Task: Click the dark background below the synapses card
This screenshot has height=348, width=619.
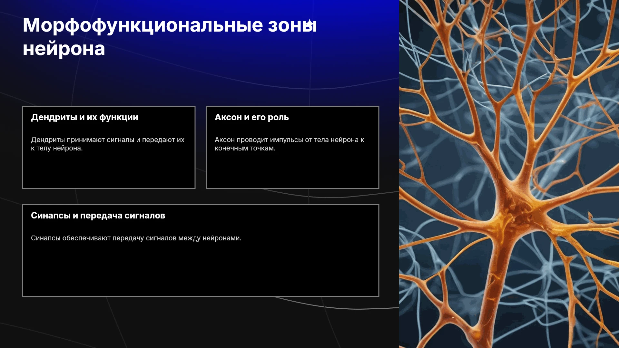Action: 200,322
